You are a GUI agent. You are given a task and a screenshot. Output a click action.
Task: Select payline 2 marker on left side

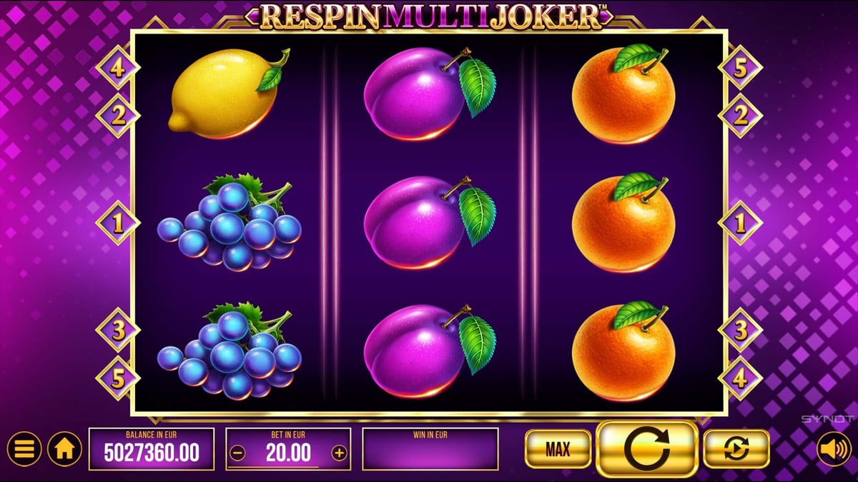click(x=118, y=116)
